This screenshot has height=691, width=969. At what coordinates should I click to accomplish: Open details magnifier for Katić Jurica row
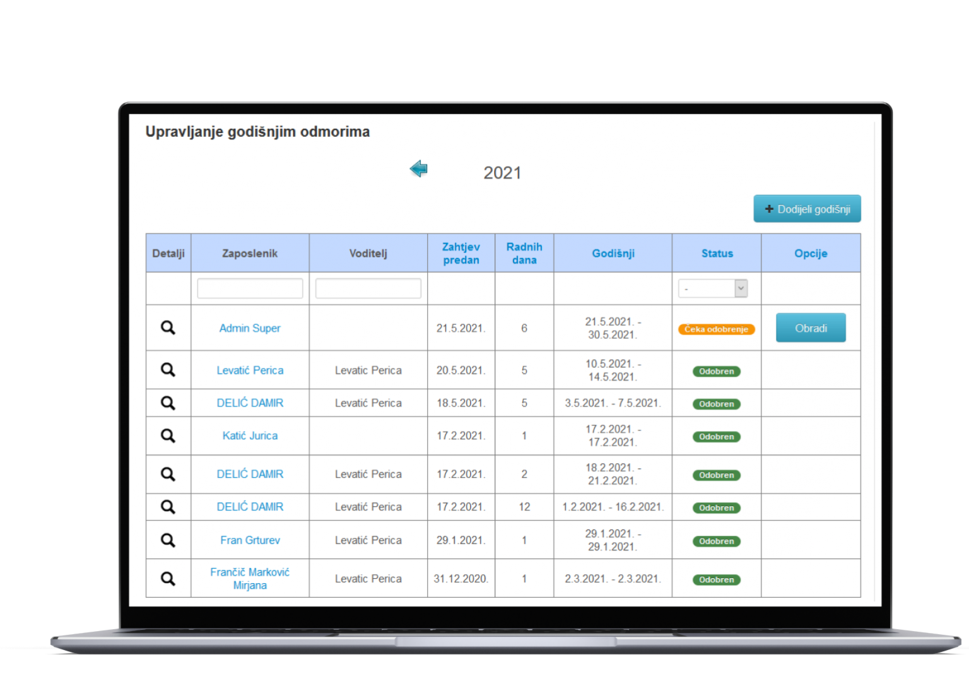pos(168,435)
